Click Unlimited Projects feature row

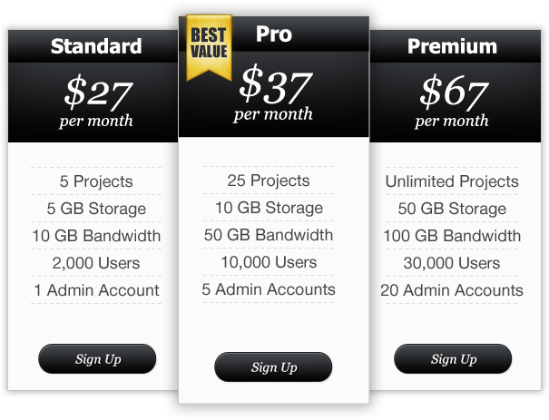(452, 181)
